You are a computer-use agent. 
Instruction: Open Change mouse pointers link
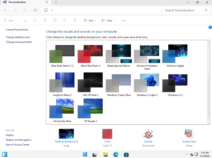(x=19, y=42)
